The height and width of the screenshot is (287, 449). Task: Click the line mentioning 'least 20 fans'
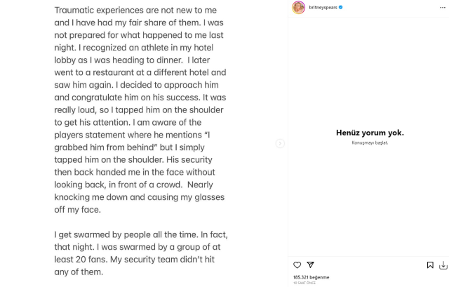tap(134, 260)
